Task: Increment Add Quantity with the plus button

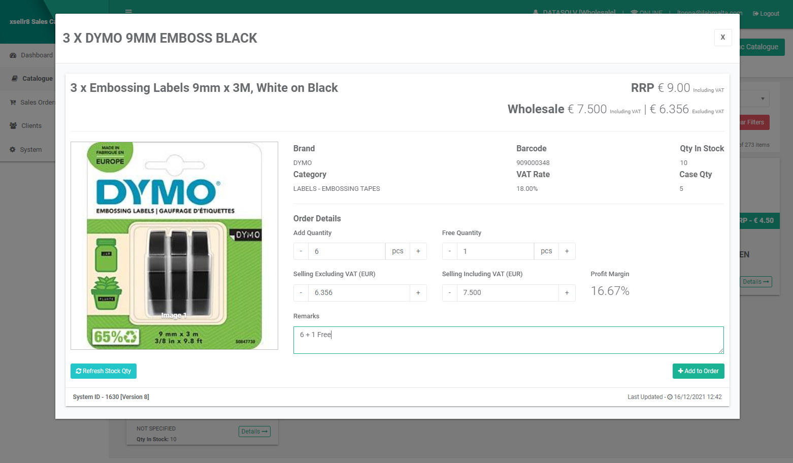Action: 418,251
